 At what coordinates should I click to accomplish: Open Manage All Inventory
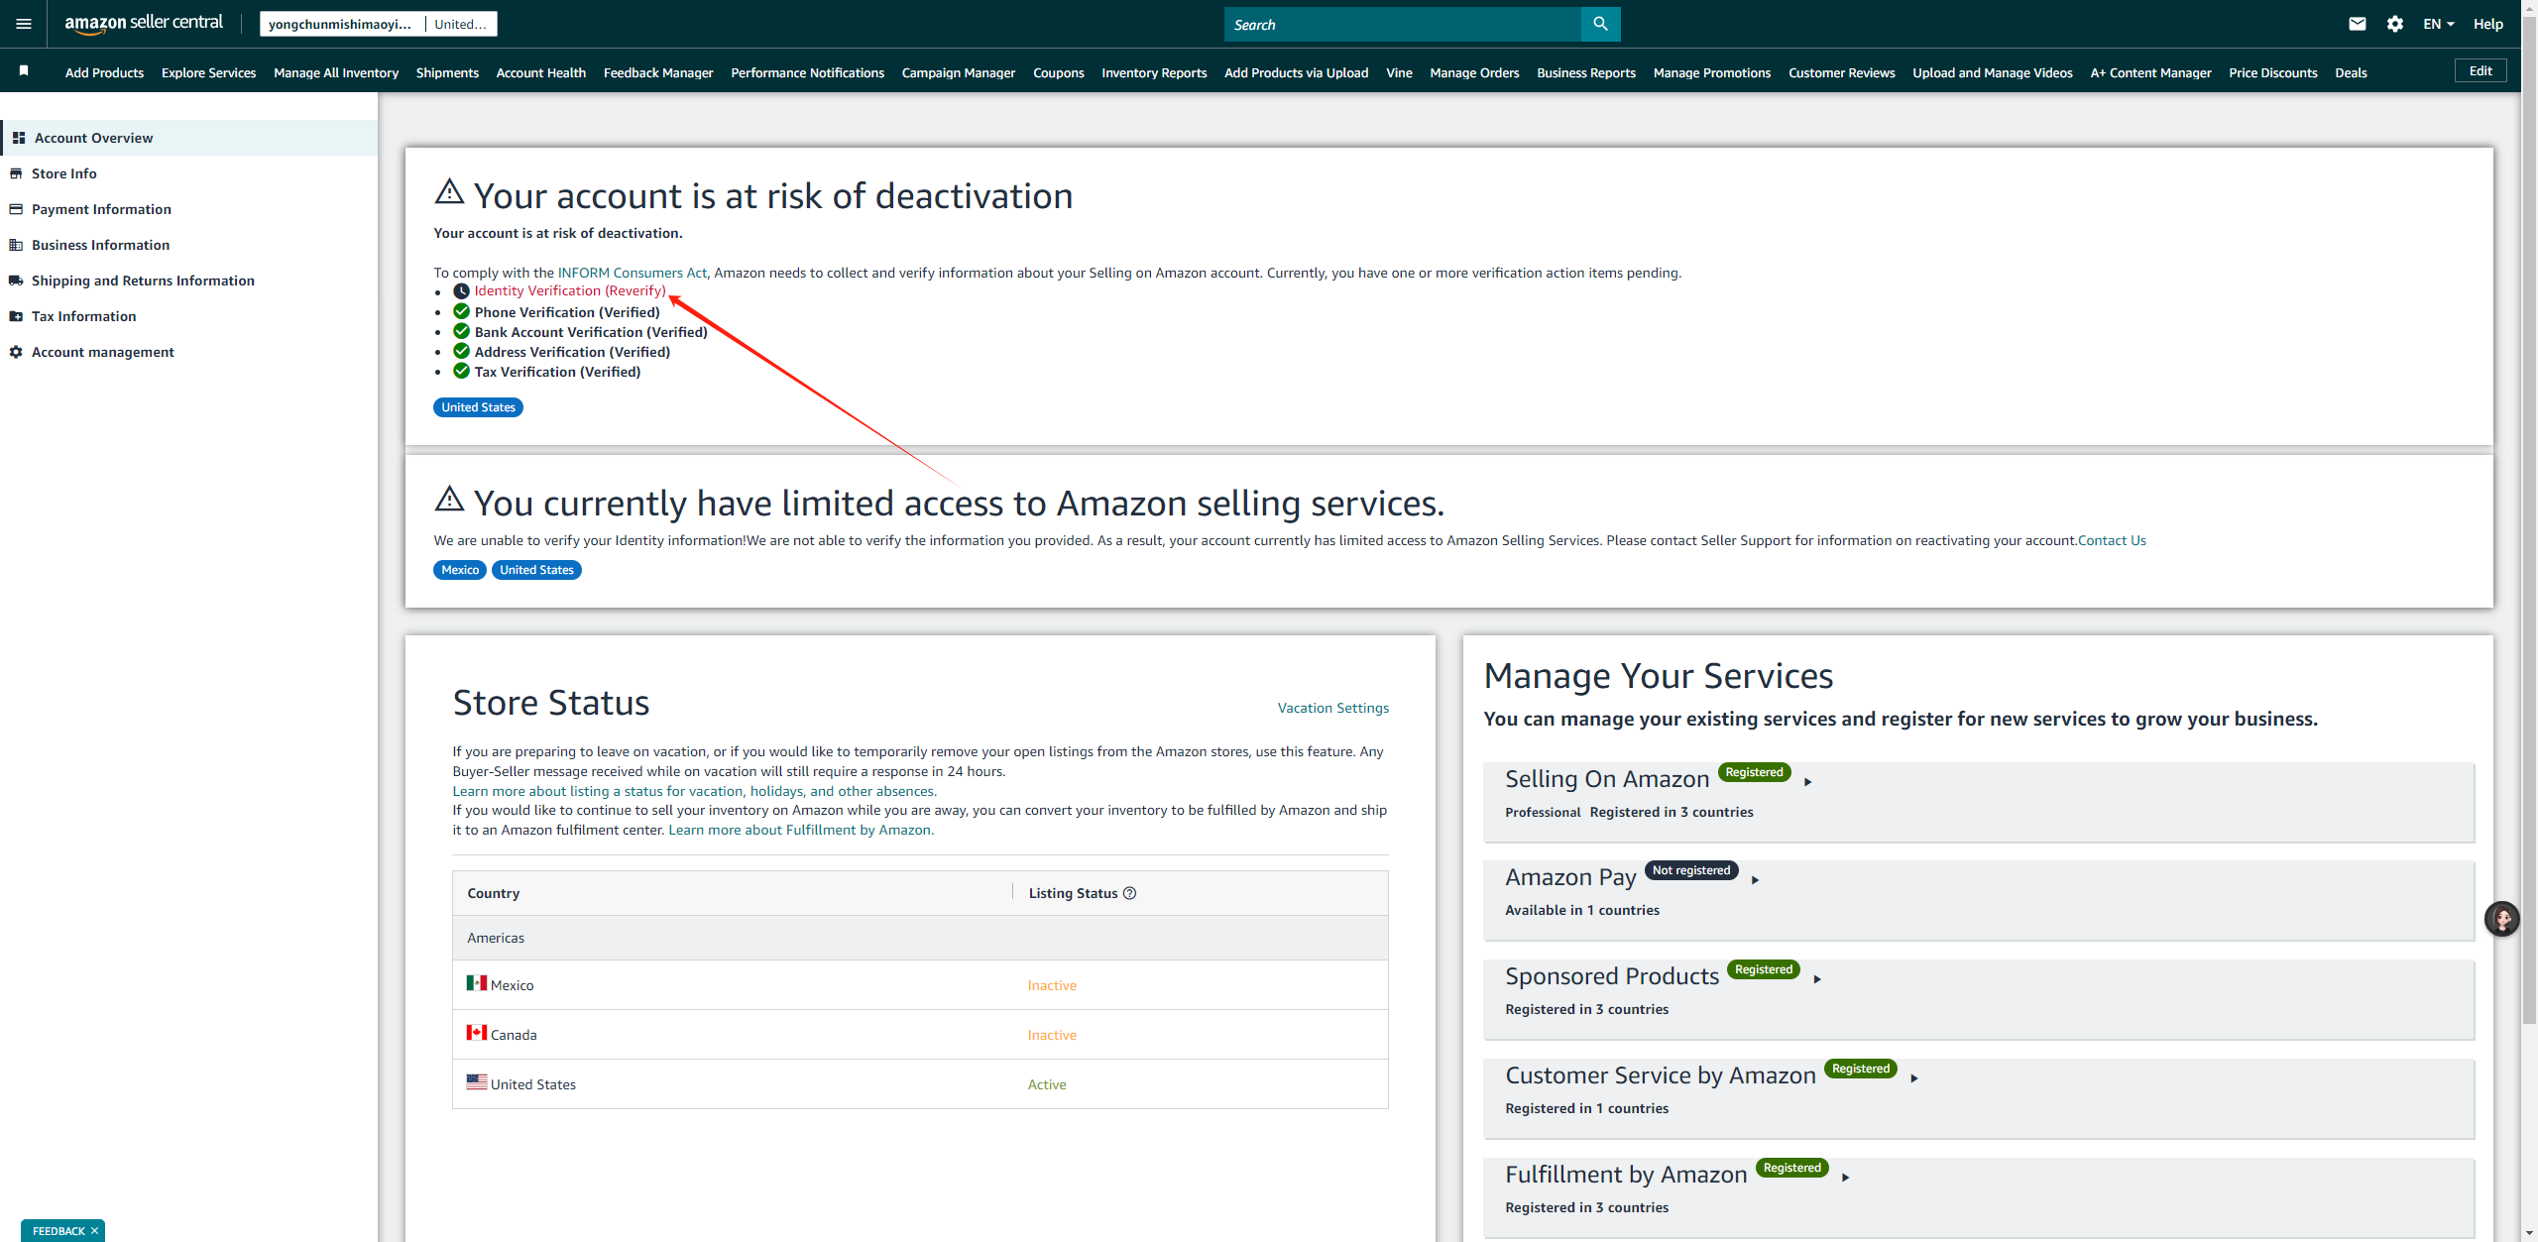[336, 72]
